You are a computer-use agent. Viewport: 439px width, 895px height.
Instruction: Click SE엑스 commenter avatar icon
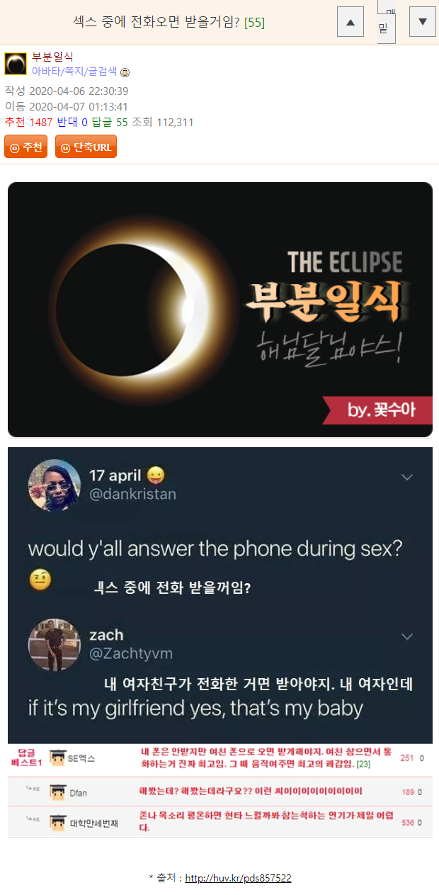[57, 758]
